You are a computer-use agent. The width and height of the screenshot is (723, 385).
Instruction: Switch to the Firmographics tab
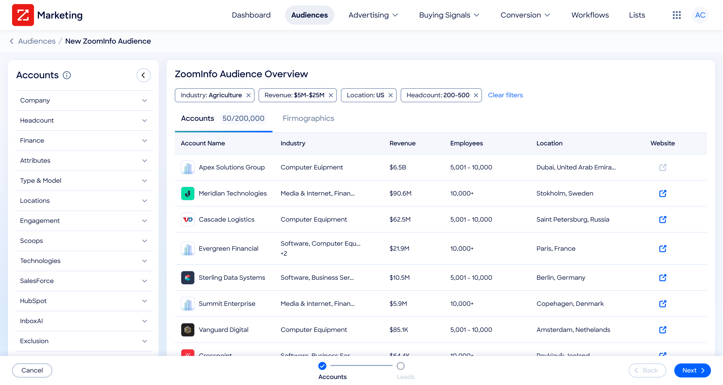tap(308, 118)
